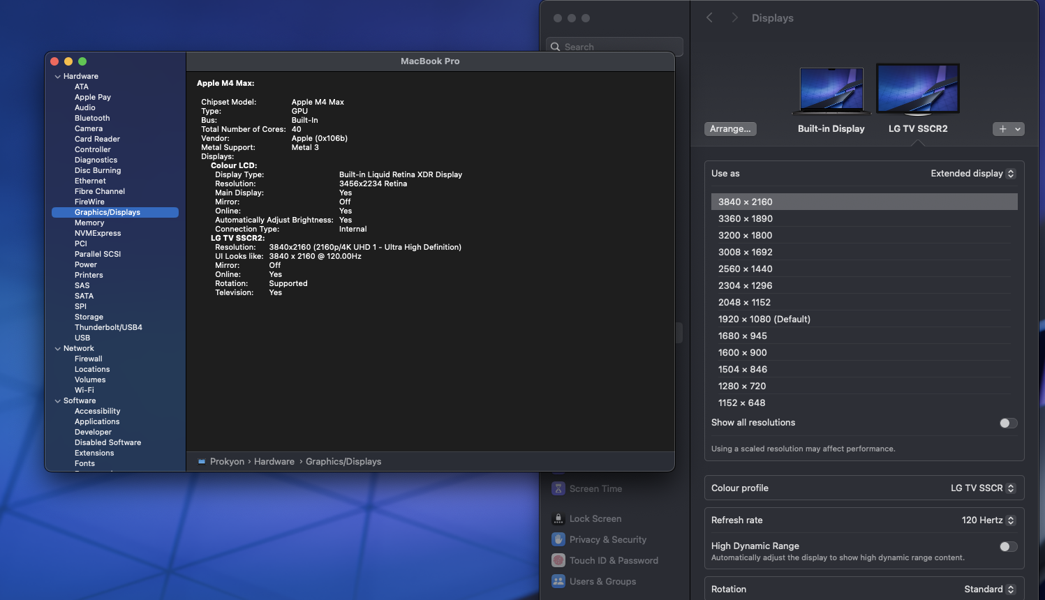This screenshot has height=600, width=1045.
Task: Select Ethernet in the Hardware list
Action: (90, 181)
